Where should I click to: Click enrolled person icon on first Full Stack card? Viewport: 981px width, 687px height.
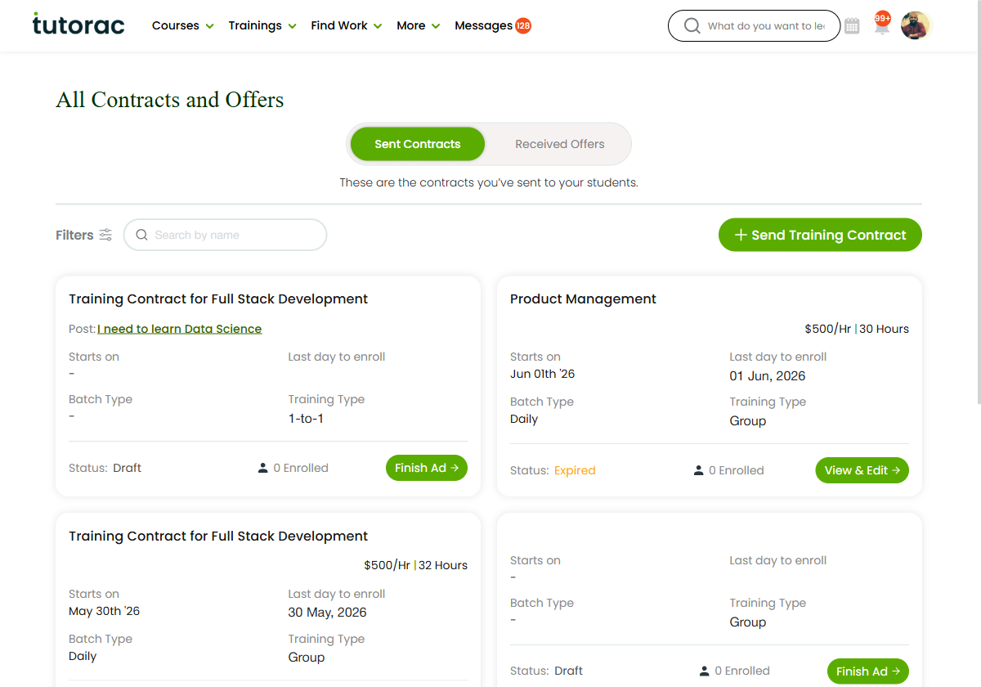pyautogui.click(x=262, y=468)
